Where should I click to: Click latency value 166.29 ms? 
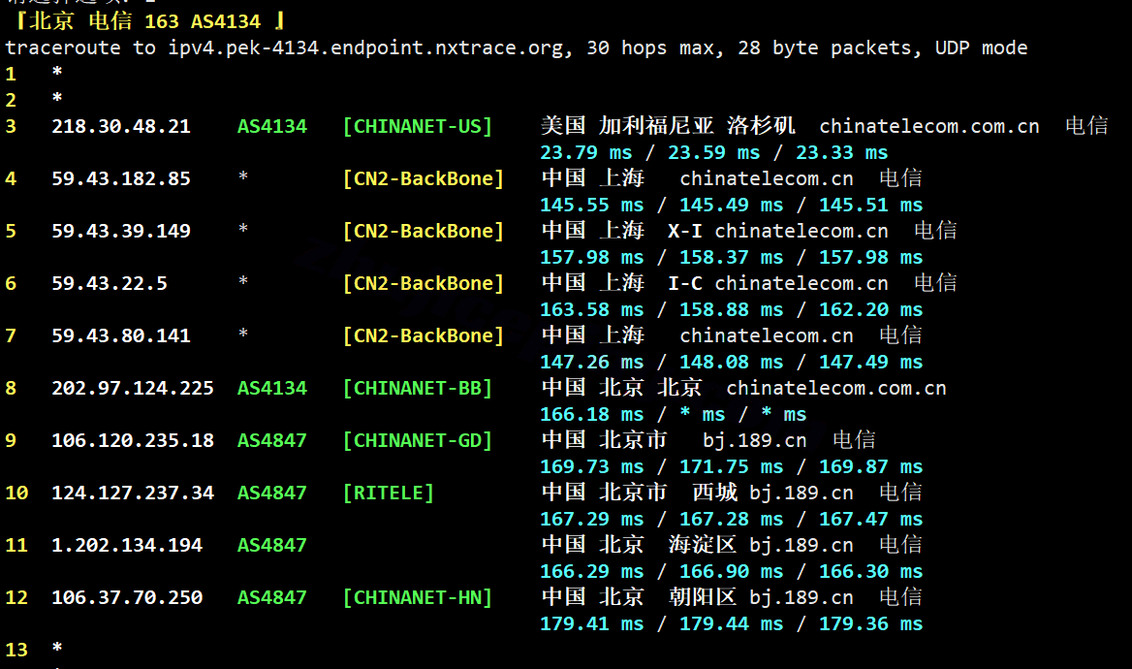[x=592, y=571]
